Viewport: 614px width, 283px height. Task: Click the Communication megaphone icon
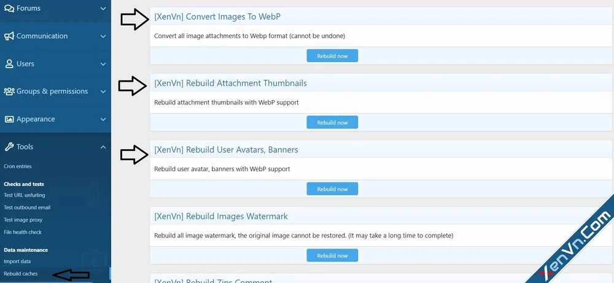[9, 36]
